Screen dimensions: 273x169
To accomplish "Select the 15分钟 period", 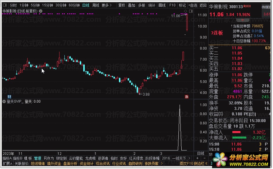I will 48,5.
